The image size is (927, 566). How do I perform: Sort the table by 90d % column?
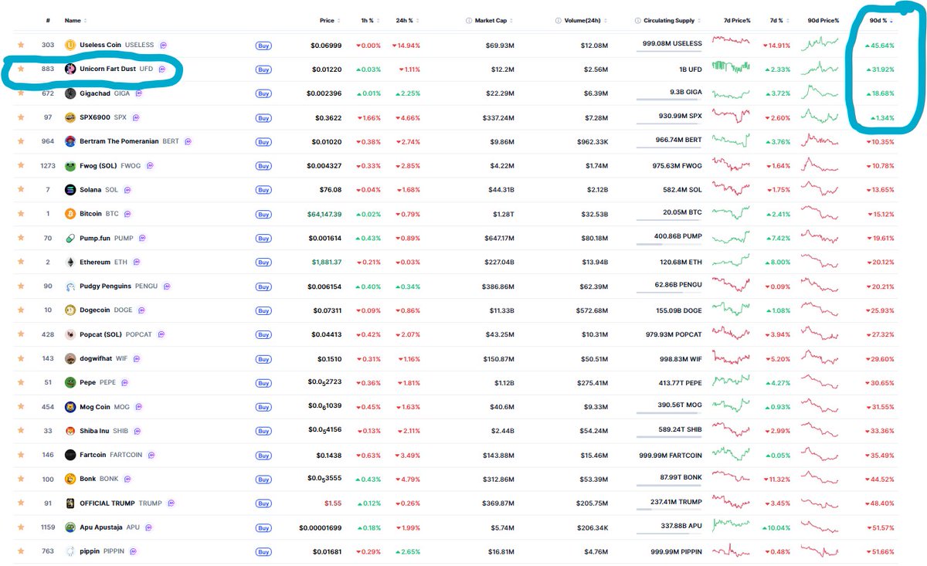point(881,21)
